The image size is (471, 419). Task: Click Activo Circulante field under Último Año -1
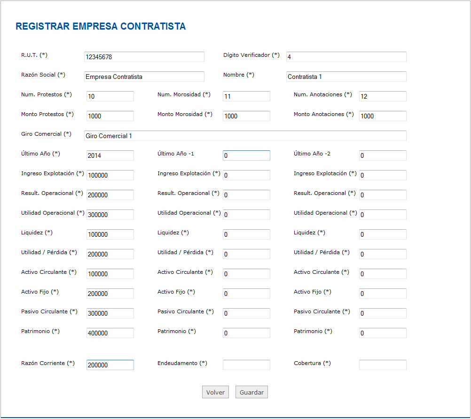(246, 274)
